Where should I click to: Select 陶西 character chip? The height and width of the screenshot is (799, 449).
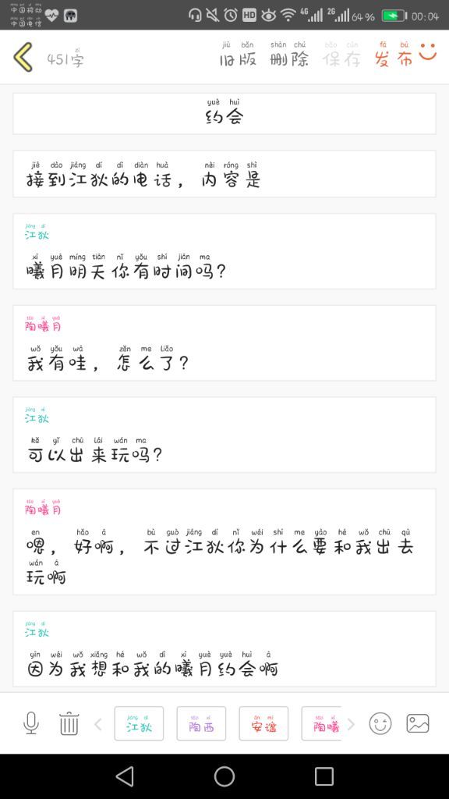pos(201,723)
